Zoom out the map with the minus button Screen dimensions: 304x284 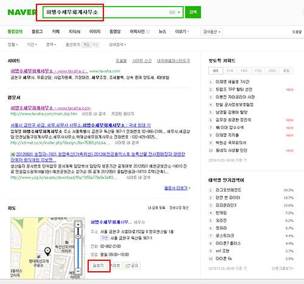coord(78,271)
